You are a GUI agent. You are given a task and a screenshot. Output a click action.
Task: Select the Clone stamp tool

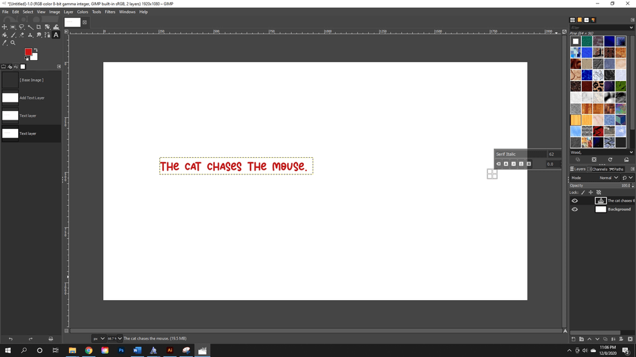pos(30,35)
